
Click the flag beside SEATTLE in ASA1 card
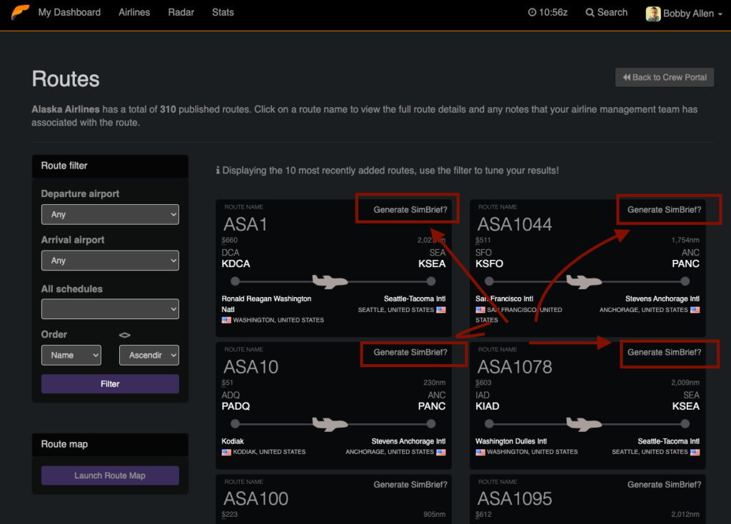click(441, 310)
